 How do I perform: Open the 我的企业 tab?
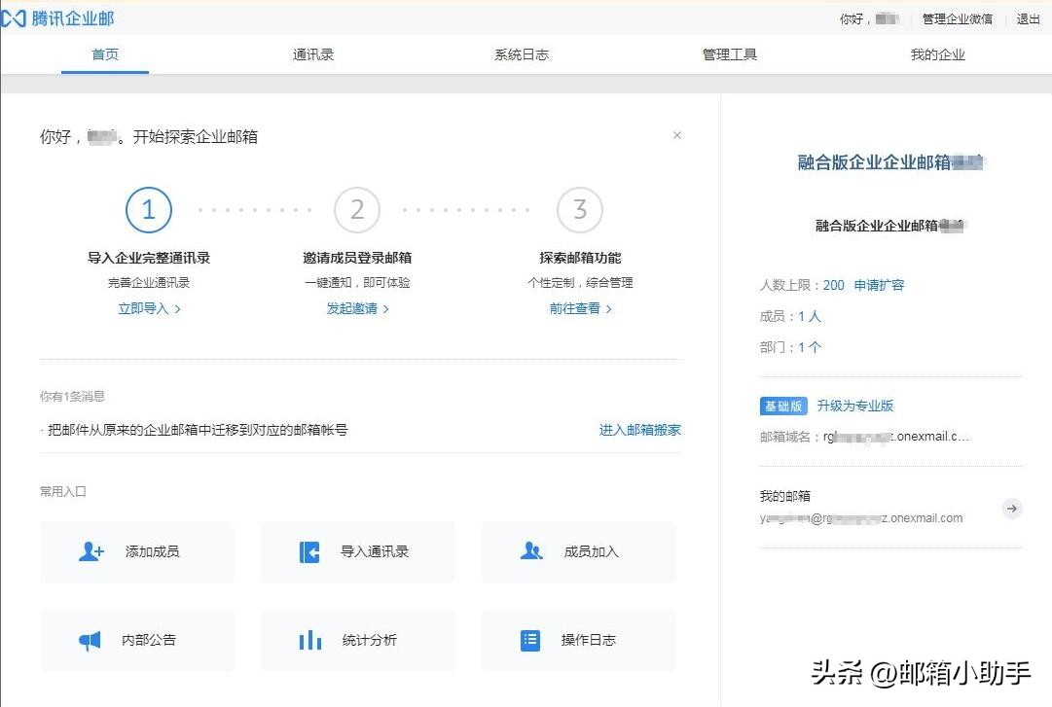937,54
